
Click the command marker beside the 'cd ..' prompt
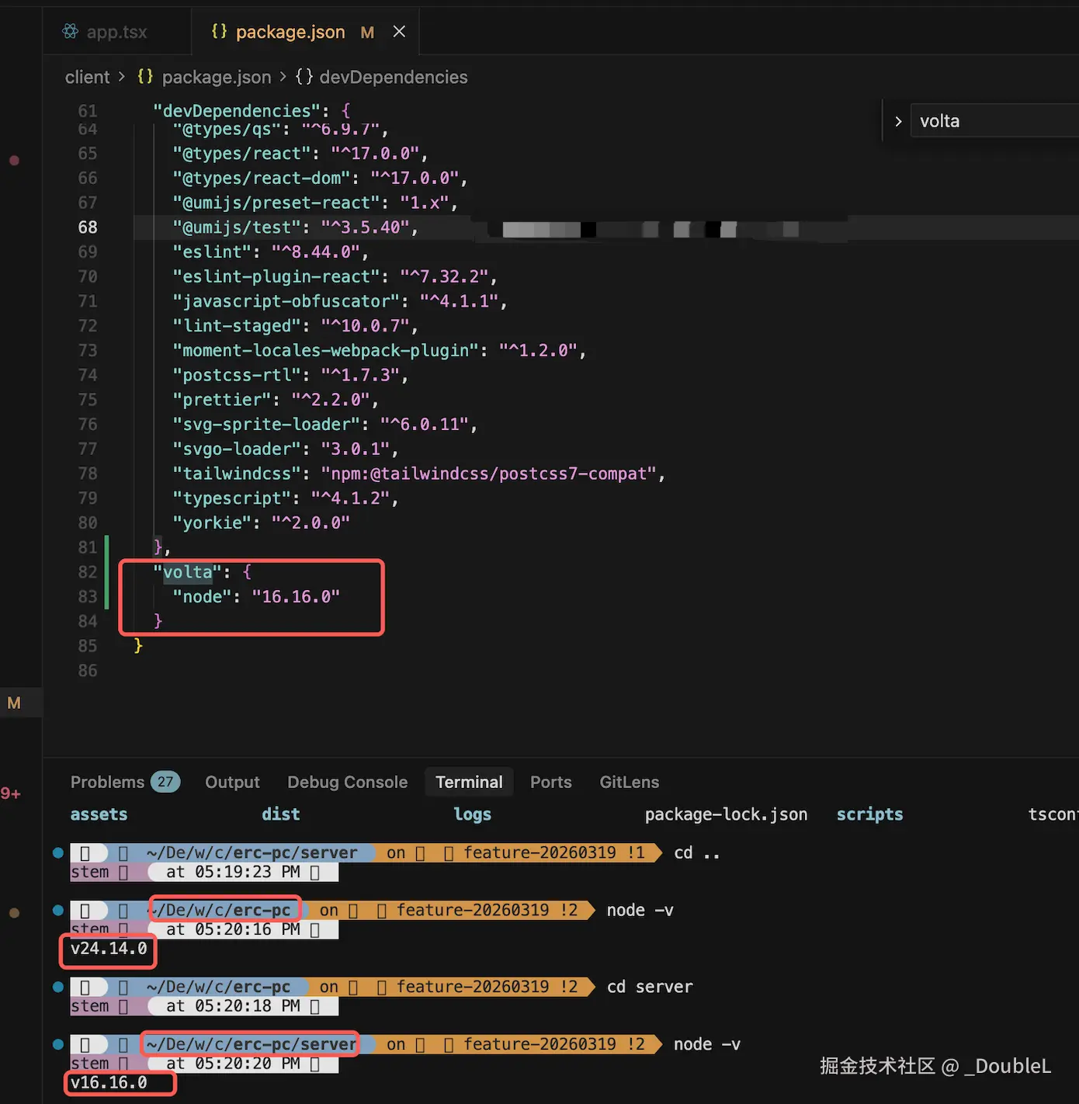tap(58, 852)
